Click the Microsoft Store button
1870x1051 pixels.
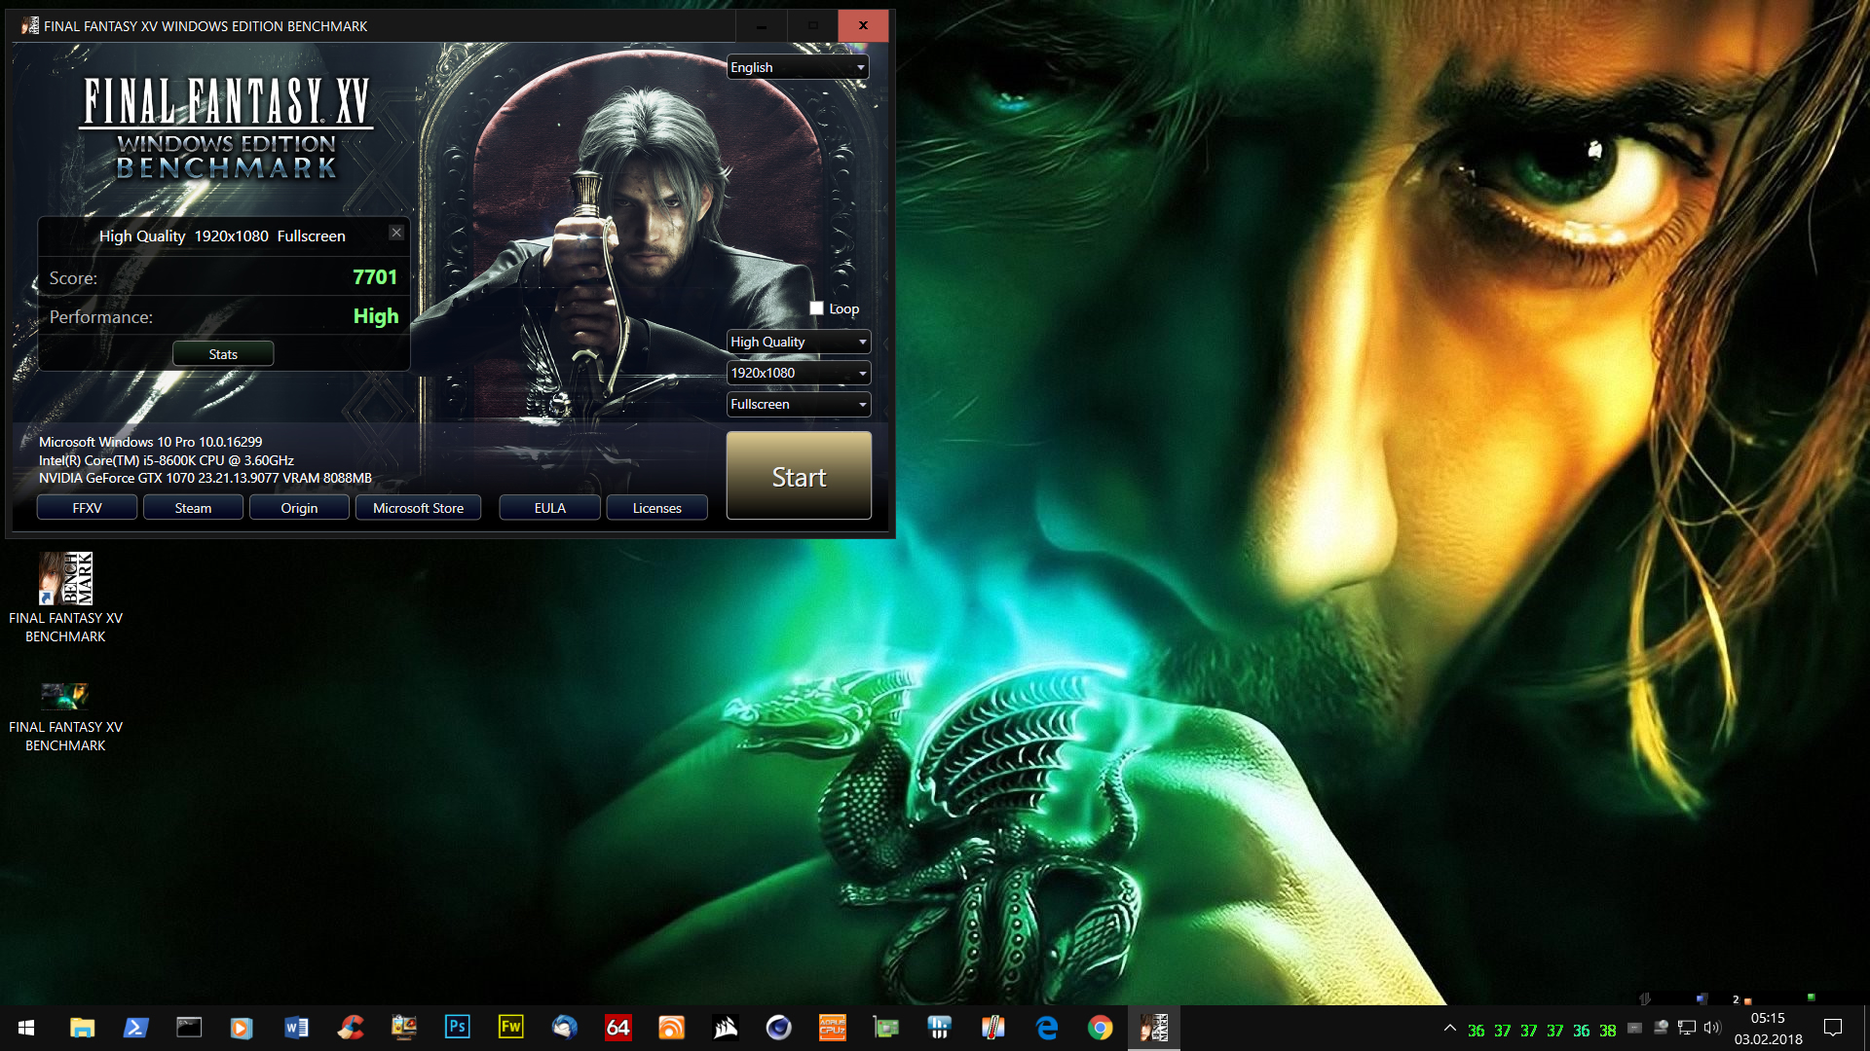coord(418,508)
